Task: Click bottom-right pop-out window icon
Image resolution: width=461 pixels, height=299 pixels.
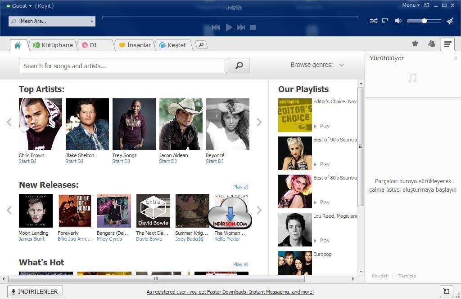Action: (x=446, y=291)
